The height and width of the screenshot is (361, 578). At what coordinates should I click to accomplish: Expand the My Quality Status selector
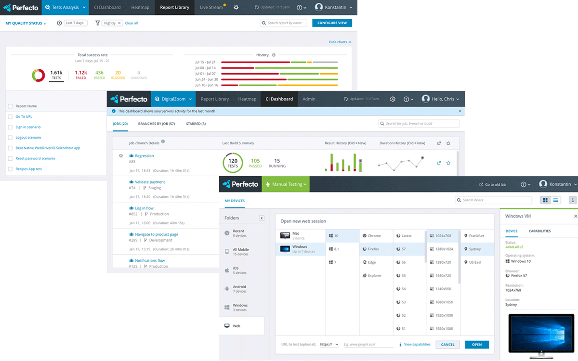tap(26, 23)
